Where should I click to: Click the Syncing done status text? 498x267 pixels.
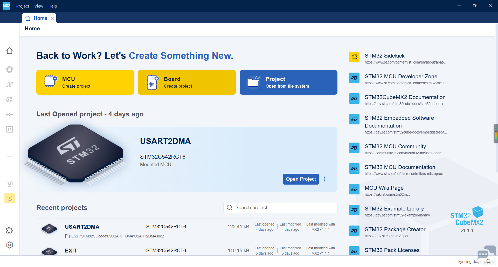pyautogui.click(x=470, y=261)
